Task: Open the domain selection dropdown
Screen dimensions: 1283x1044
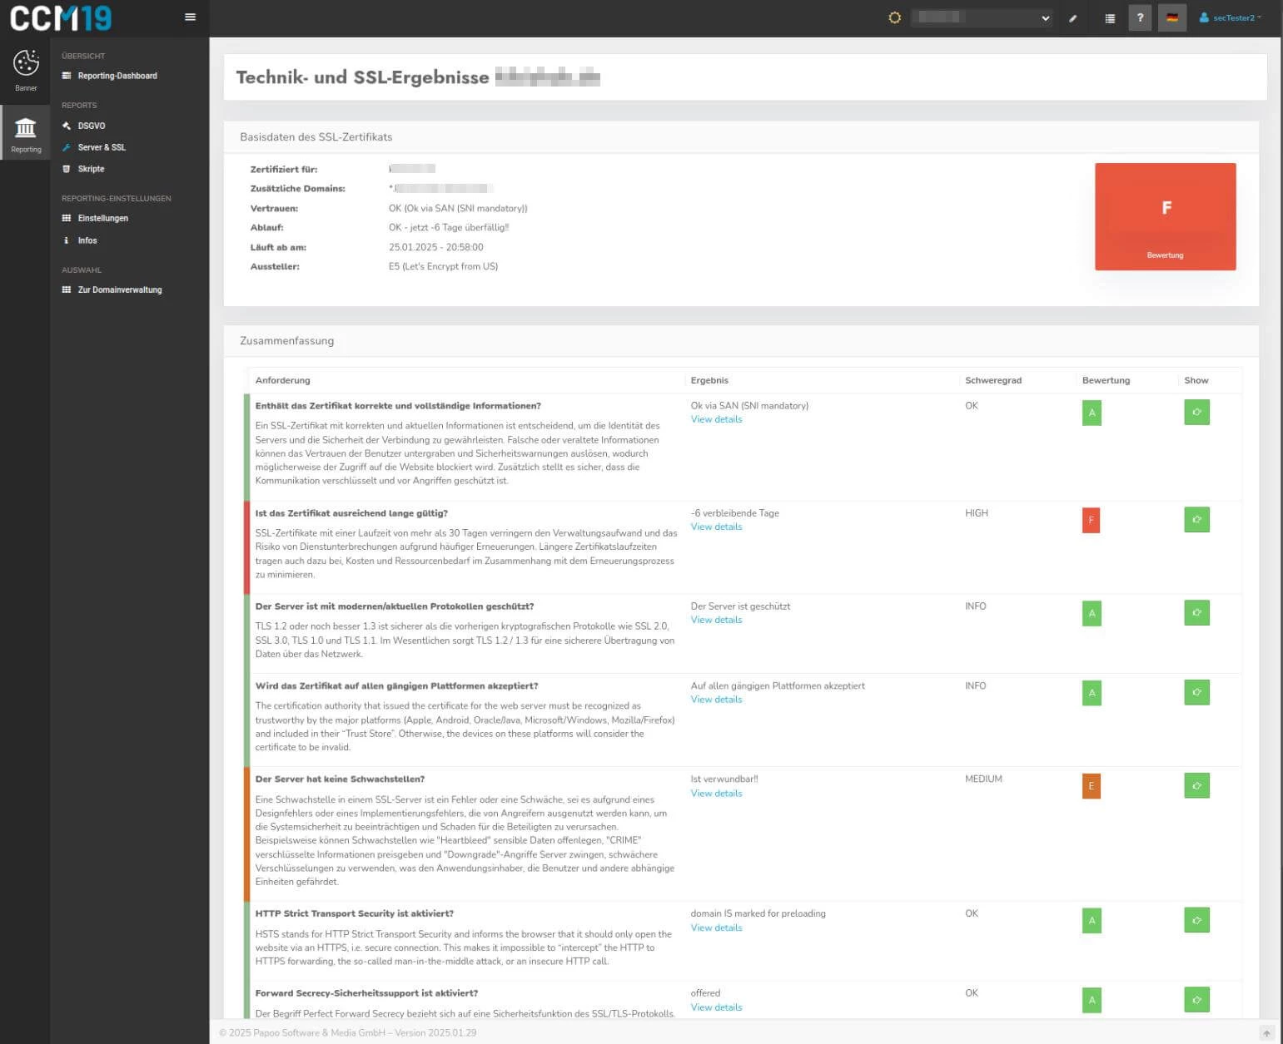Action: pos(982,17)
